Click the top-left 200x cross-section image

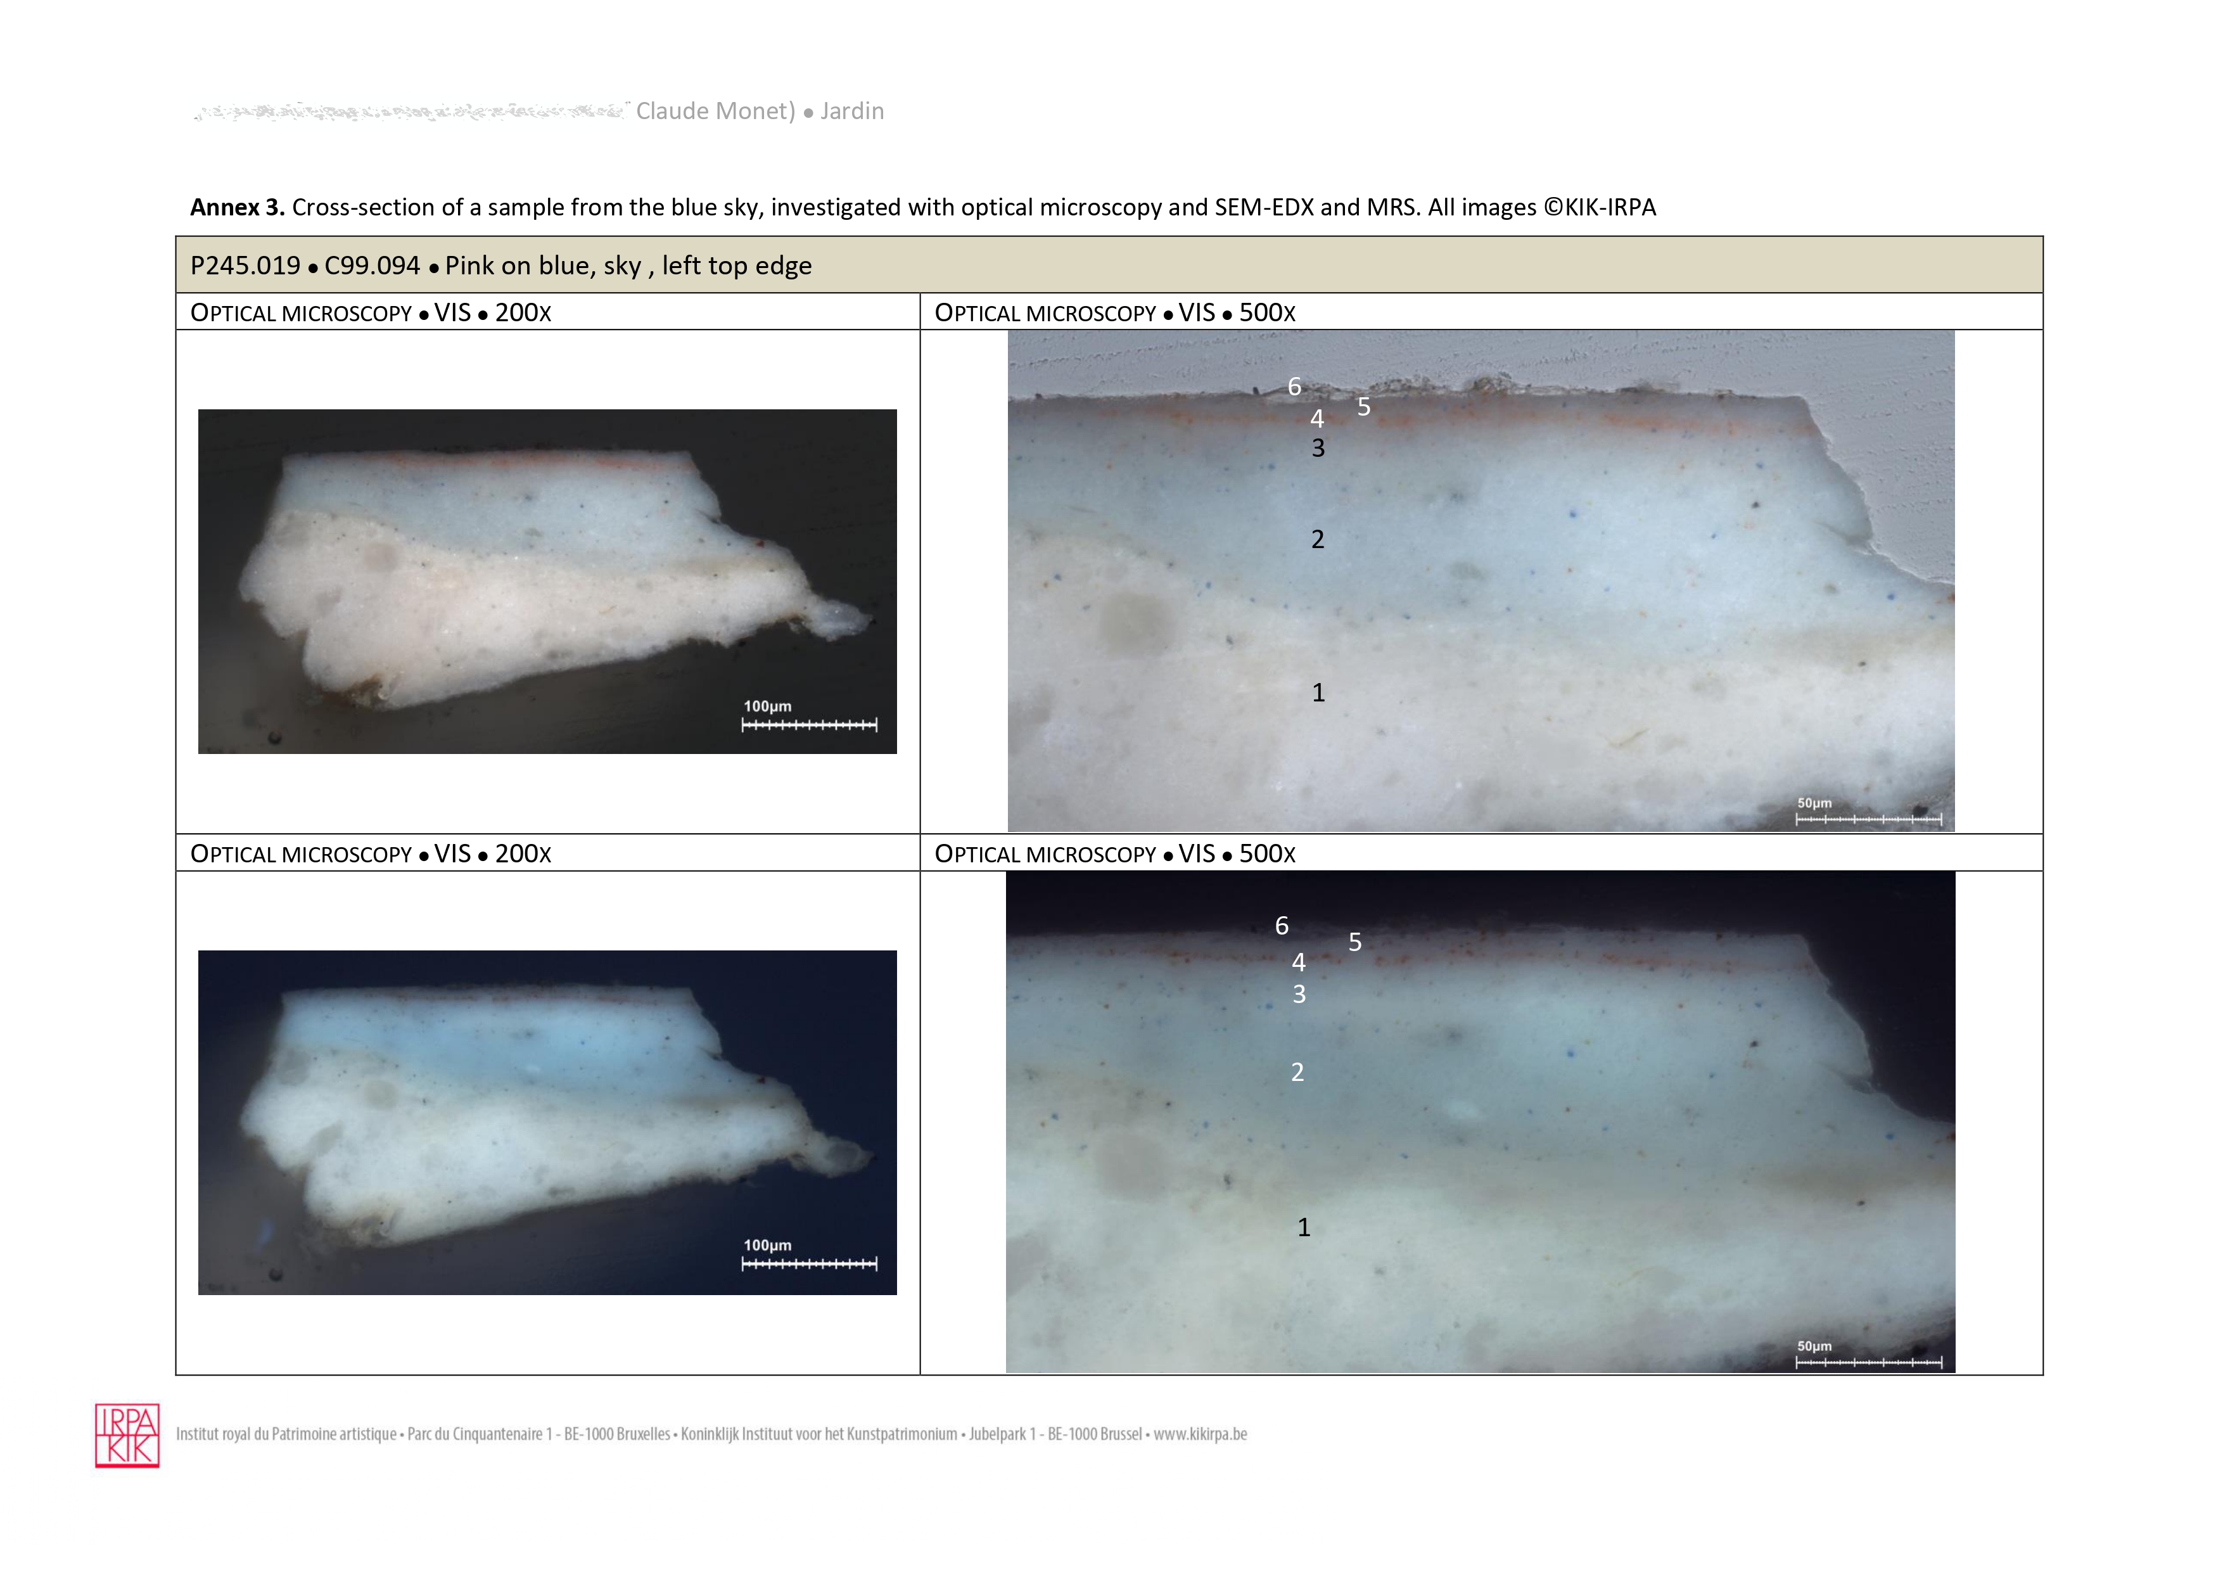click(x=547, y=581)
